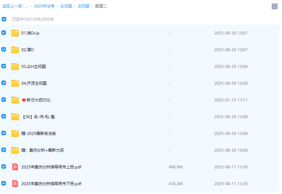
Task: Click folder icon for 02.厚D
Action: (15, 50)
